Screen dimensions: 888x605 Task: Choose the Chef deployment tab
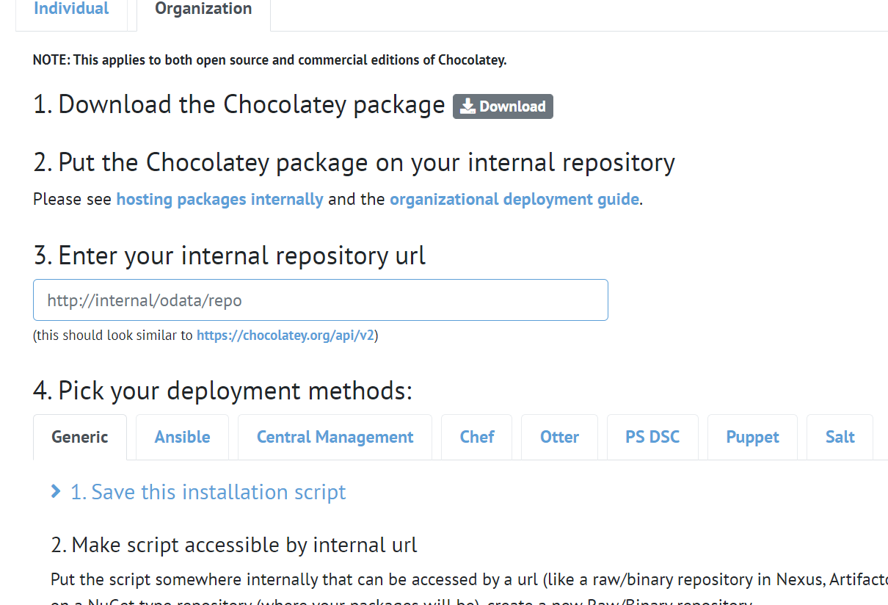(477, 437)
